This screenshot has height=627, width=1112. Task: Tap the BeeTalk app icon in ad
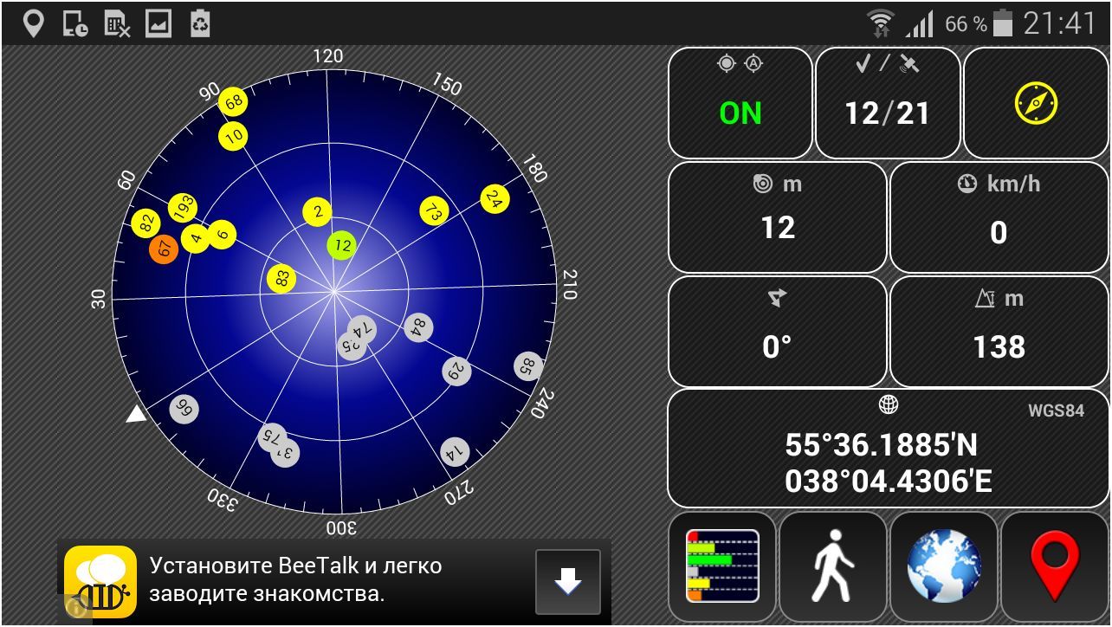[x=100, y=581]
